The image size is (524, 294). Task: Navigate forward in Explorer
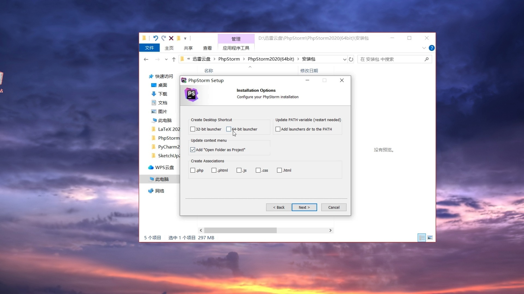[157, 59]
